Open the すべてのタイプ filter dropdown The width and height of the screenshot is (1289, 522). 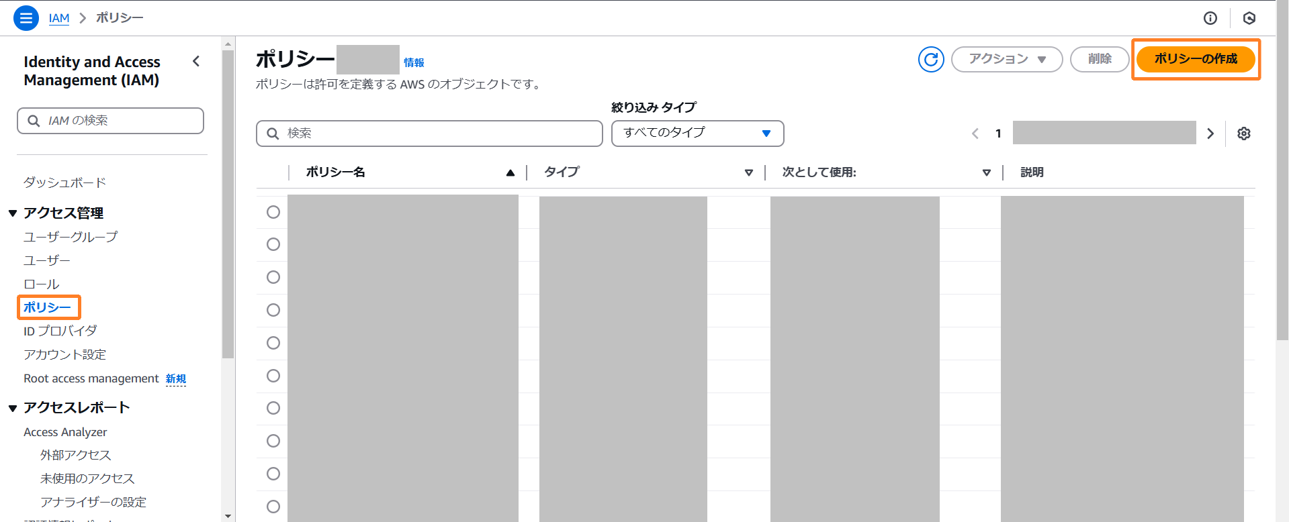click(697, 133)
